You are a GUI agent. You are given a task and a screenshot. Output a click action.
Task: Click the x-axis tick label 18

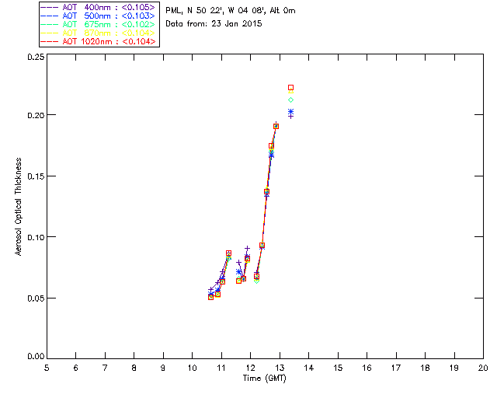(x=425, y=368)
